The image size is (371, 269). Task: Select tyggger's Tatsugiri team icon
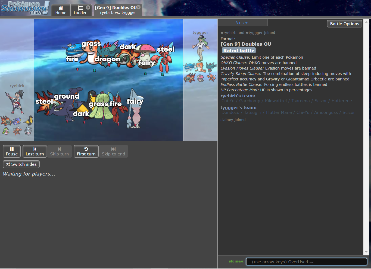click(200, 67)
